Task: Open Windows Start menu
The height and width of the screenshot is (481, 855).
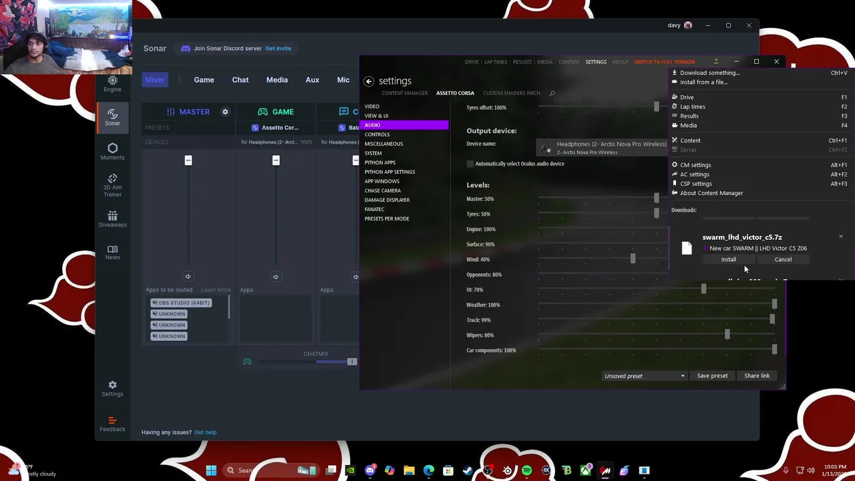Action: pyautogui.click(x=211, y=470)
